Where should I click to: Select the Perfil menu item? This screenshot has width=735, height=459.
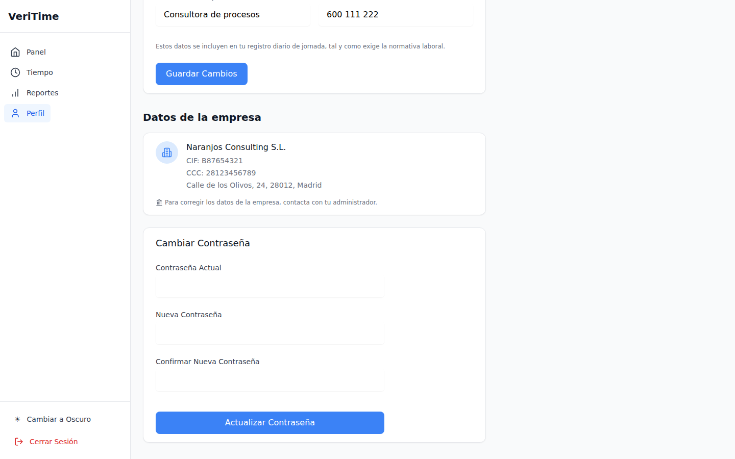28,113
